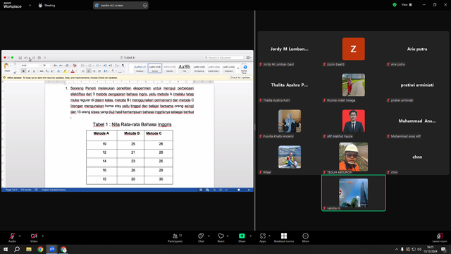The width and height of the screenshot is (451, 254).
Task: Click pratiwi arminiati participant name tile
Action: (x=417, y=85)
